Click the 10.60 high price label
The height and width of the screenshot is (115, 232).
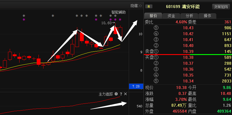click(x=106, y=23)
